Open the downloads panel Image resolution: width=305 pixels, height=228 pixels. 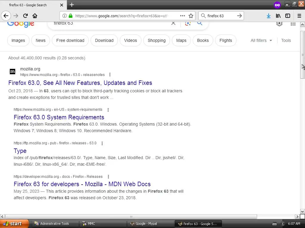pyautogui.click(x=269, y=16)
